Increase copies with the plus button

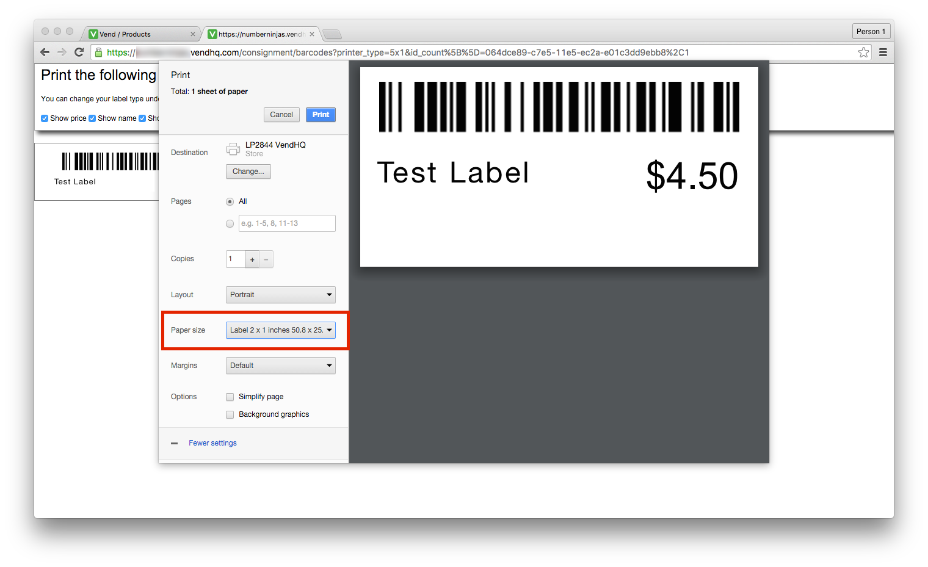[x=252, y=259]
